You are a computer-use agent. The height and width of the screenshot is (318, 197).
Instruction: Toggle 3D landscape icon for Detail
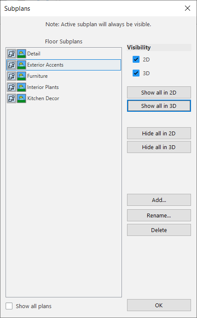(x=21, y=54)
